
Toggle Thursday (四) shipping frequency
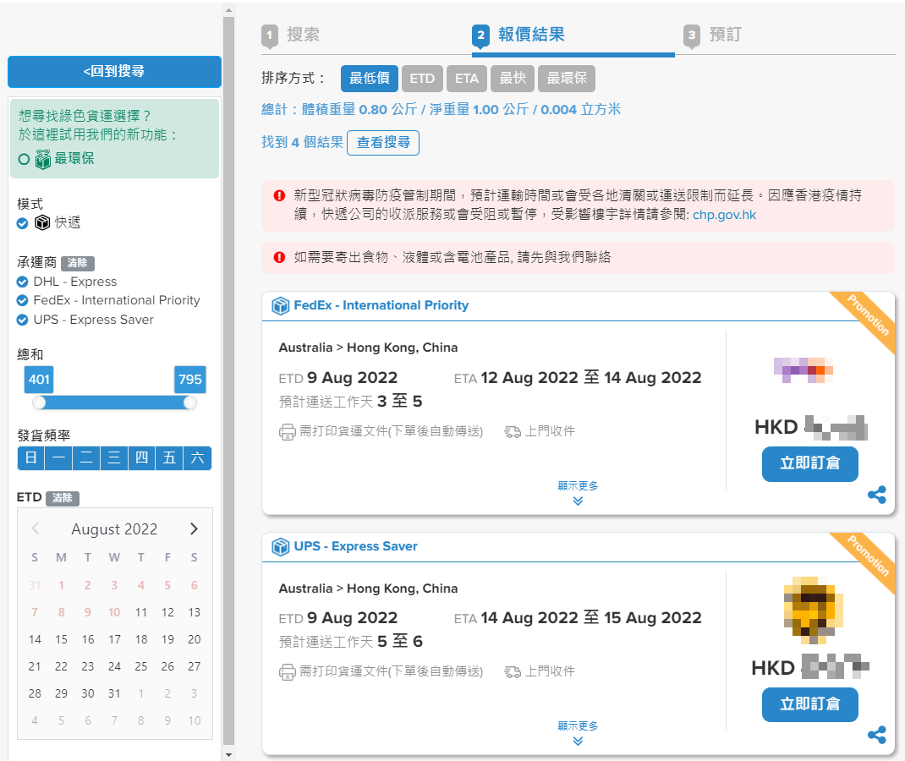[x=141, y=458]
